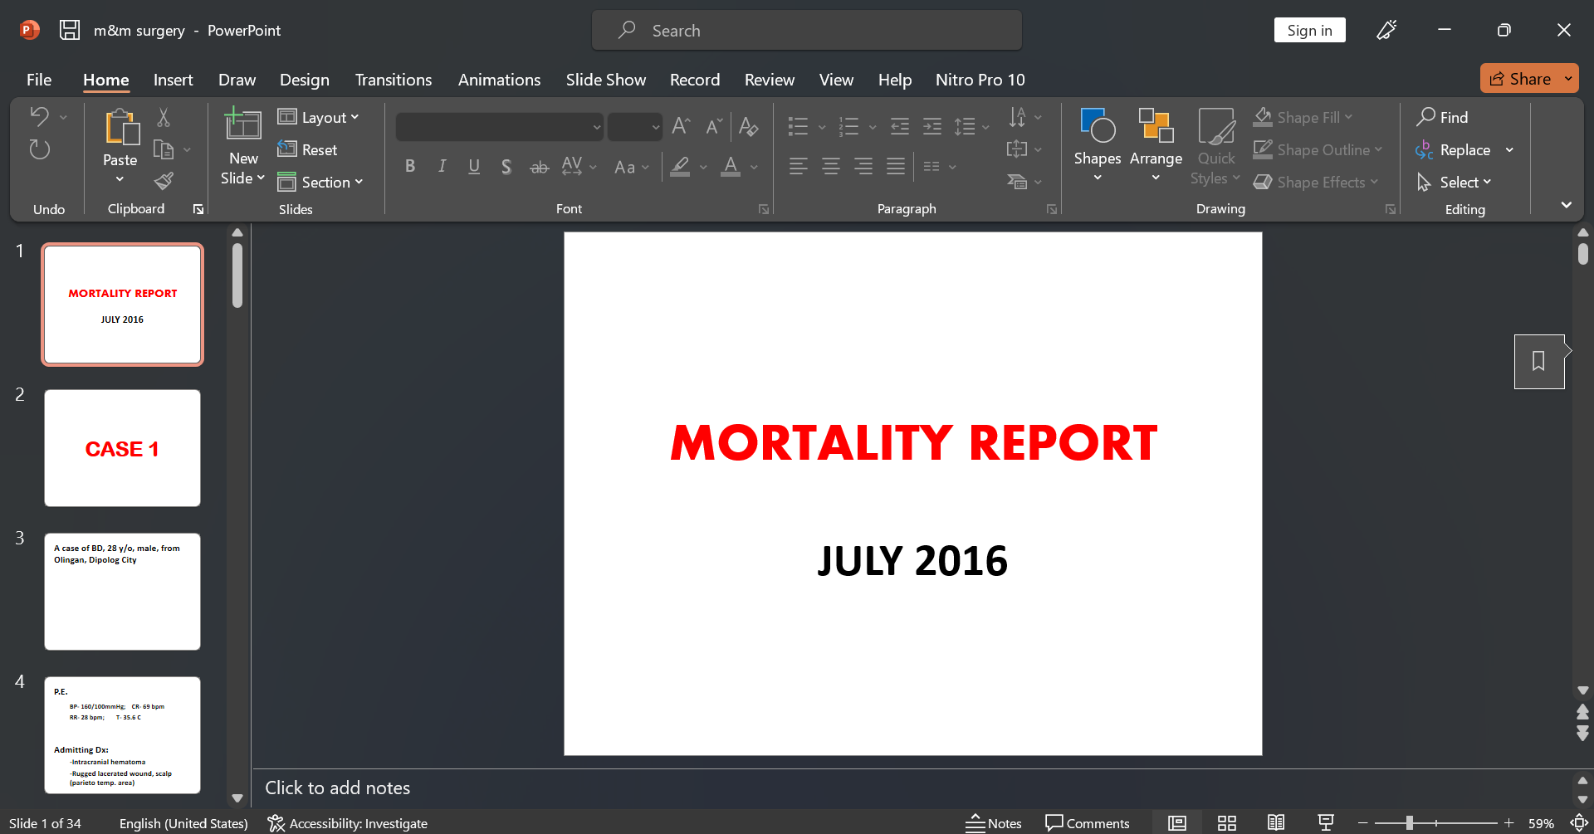This screenshot has width=1594, height=834.
Task: Align text left
Action: pos(798,166)
